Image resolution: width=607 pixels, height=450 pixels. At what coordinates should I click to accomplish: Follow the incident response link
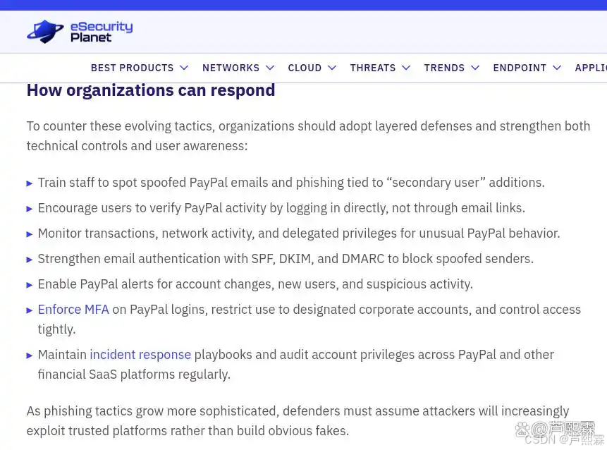(x=140, y=355)
